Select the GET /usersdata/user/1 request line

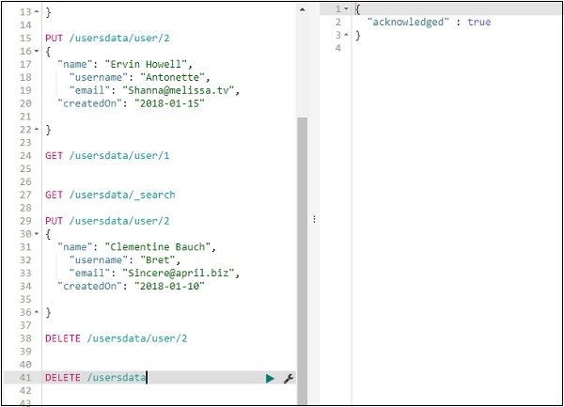(99, 155)
